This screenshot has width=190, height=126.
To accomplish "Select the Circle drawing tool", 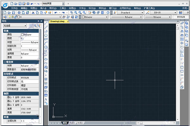I will click(x=46, y=47).
